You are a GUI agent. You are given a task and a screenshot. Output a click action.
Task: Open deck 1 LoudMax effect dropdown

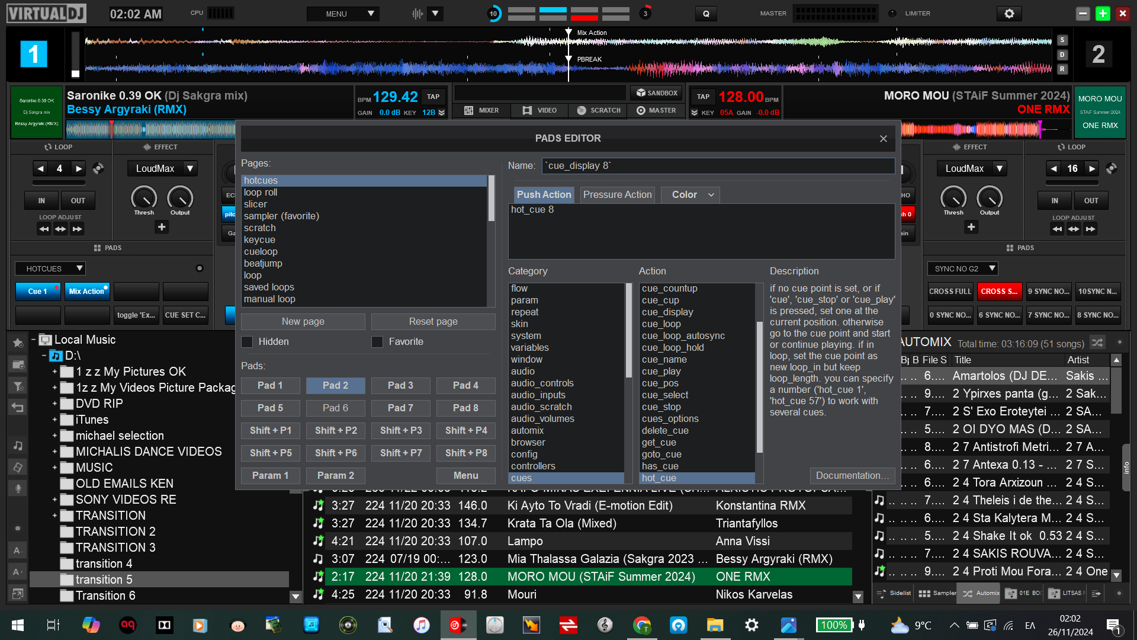coord(189,169)
